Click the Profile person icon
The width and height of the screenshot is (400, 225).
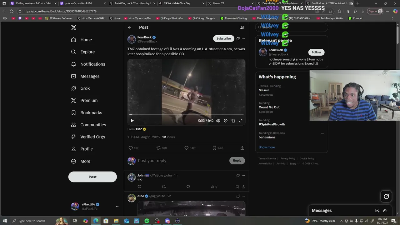73,149
